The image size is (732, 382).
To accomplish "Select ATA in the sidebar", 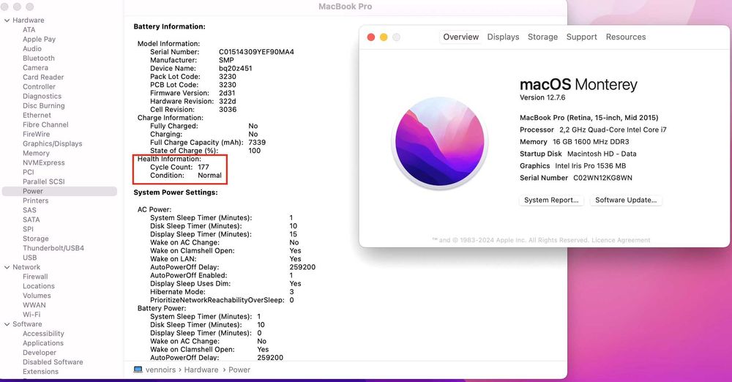I will (x=29, y=30).
